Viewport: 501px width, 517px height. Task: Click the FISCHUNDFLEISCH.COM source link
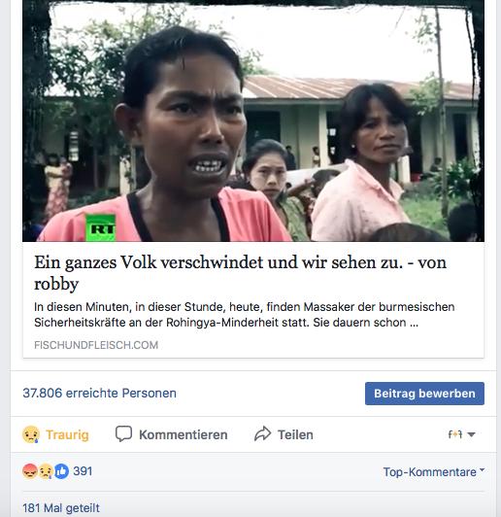(x=96, y=345)
